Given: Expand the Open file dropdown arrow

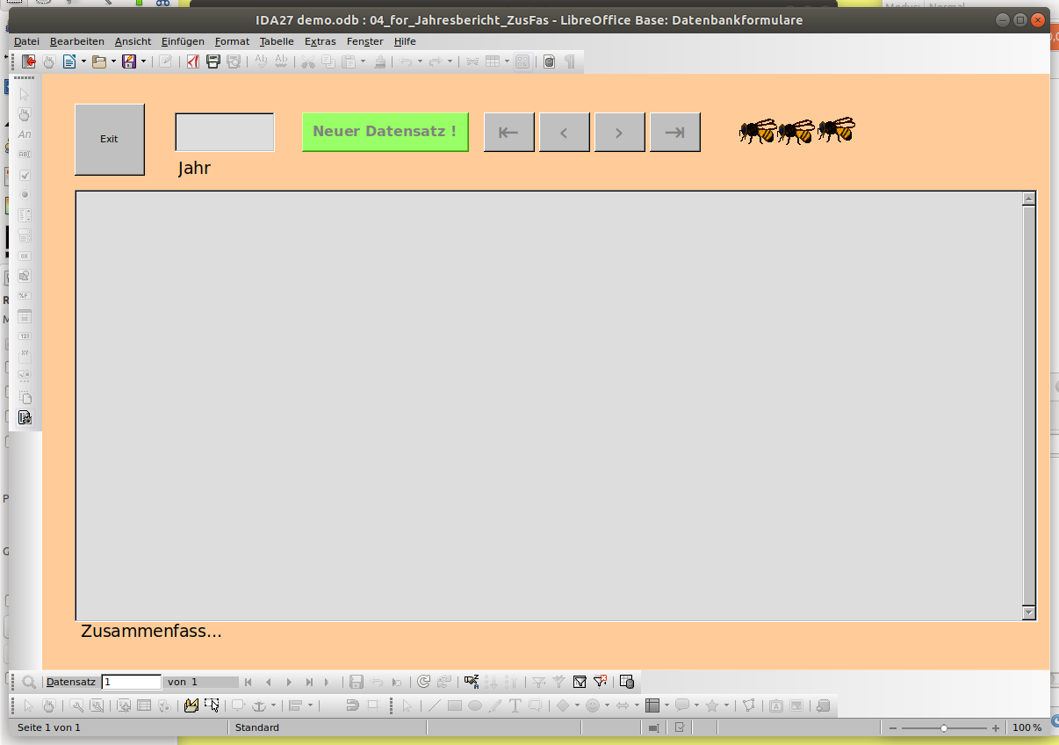Looking at the screenshot, I should pyautogui.click(x=113, y=61).
